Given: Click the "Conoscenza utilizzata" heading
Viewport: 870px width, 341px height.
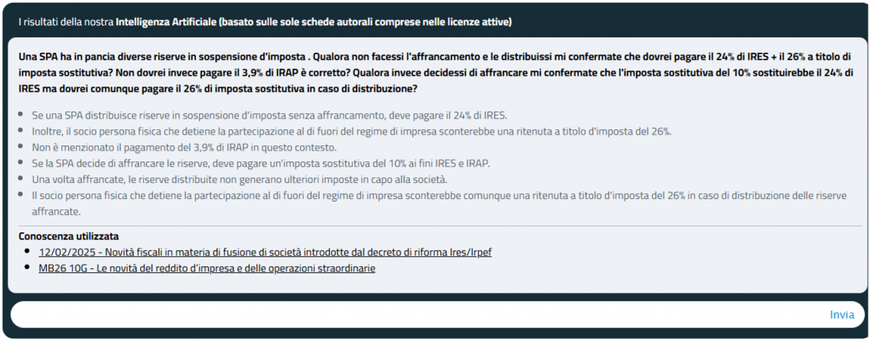Looking at the screenshot, I should 68,236.
